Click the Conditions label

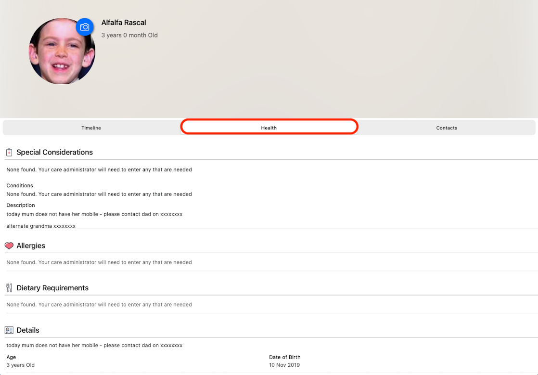point(20,186)
